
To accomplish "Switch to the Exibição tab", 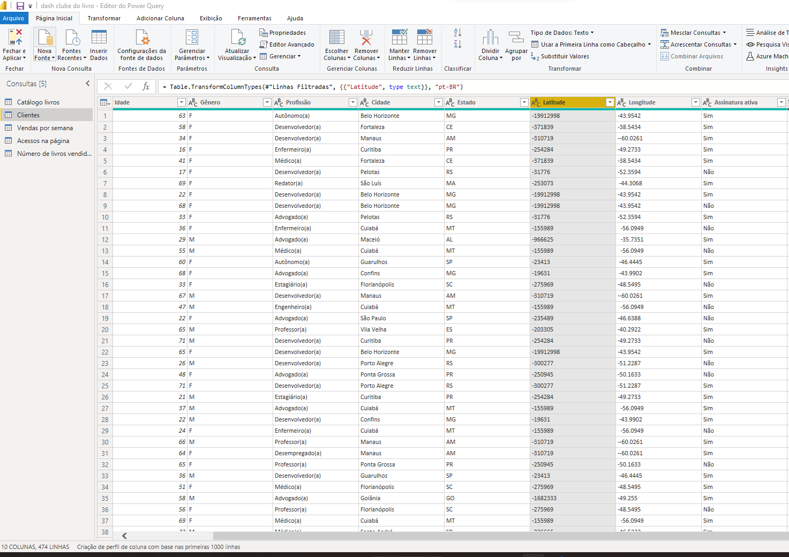I will pyautogui.click(x=211, y=18).
